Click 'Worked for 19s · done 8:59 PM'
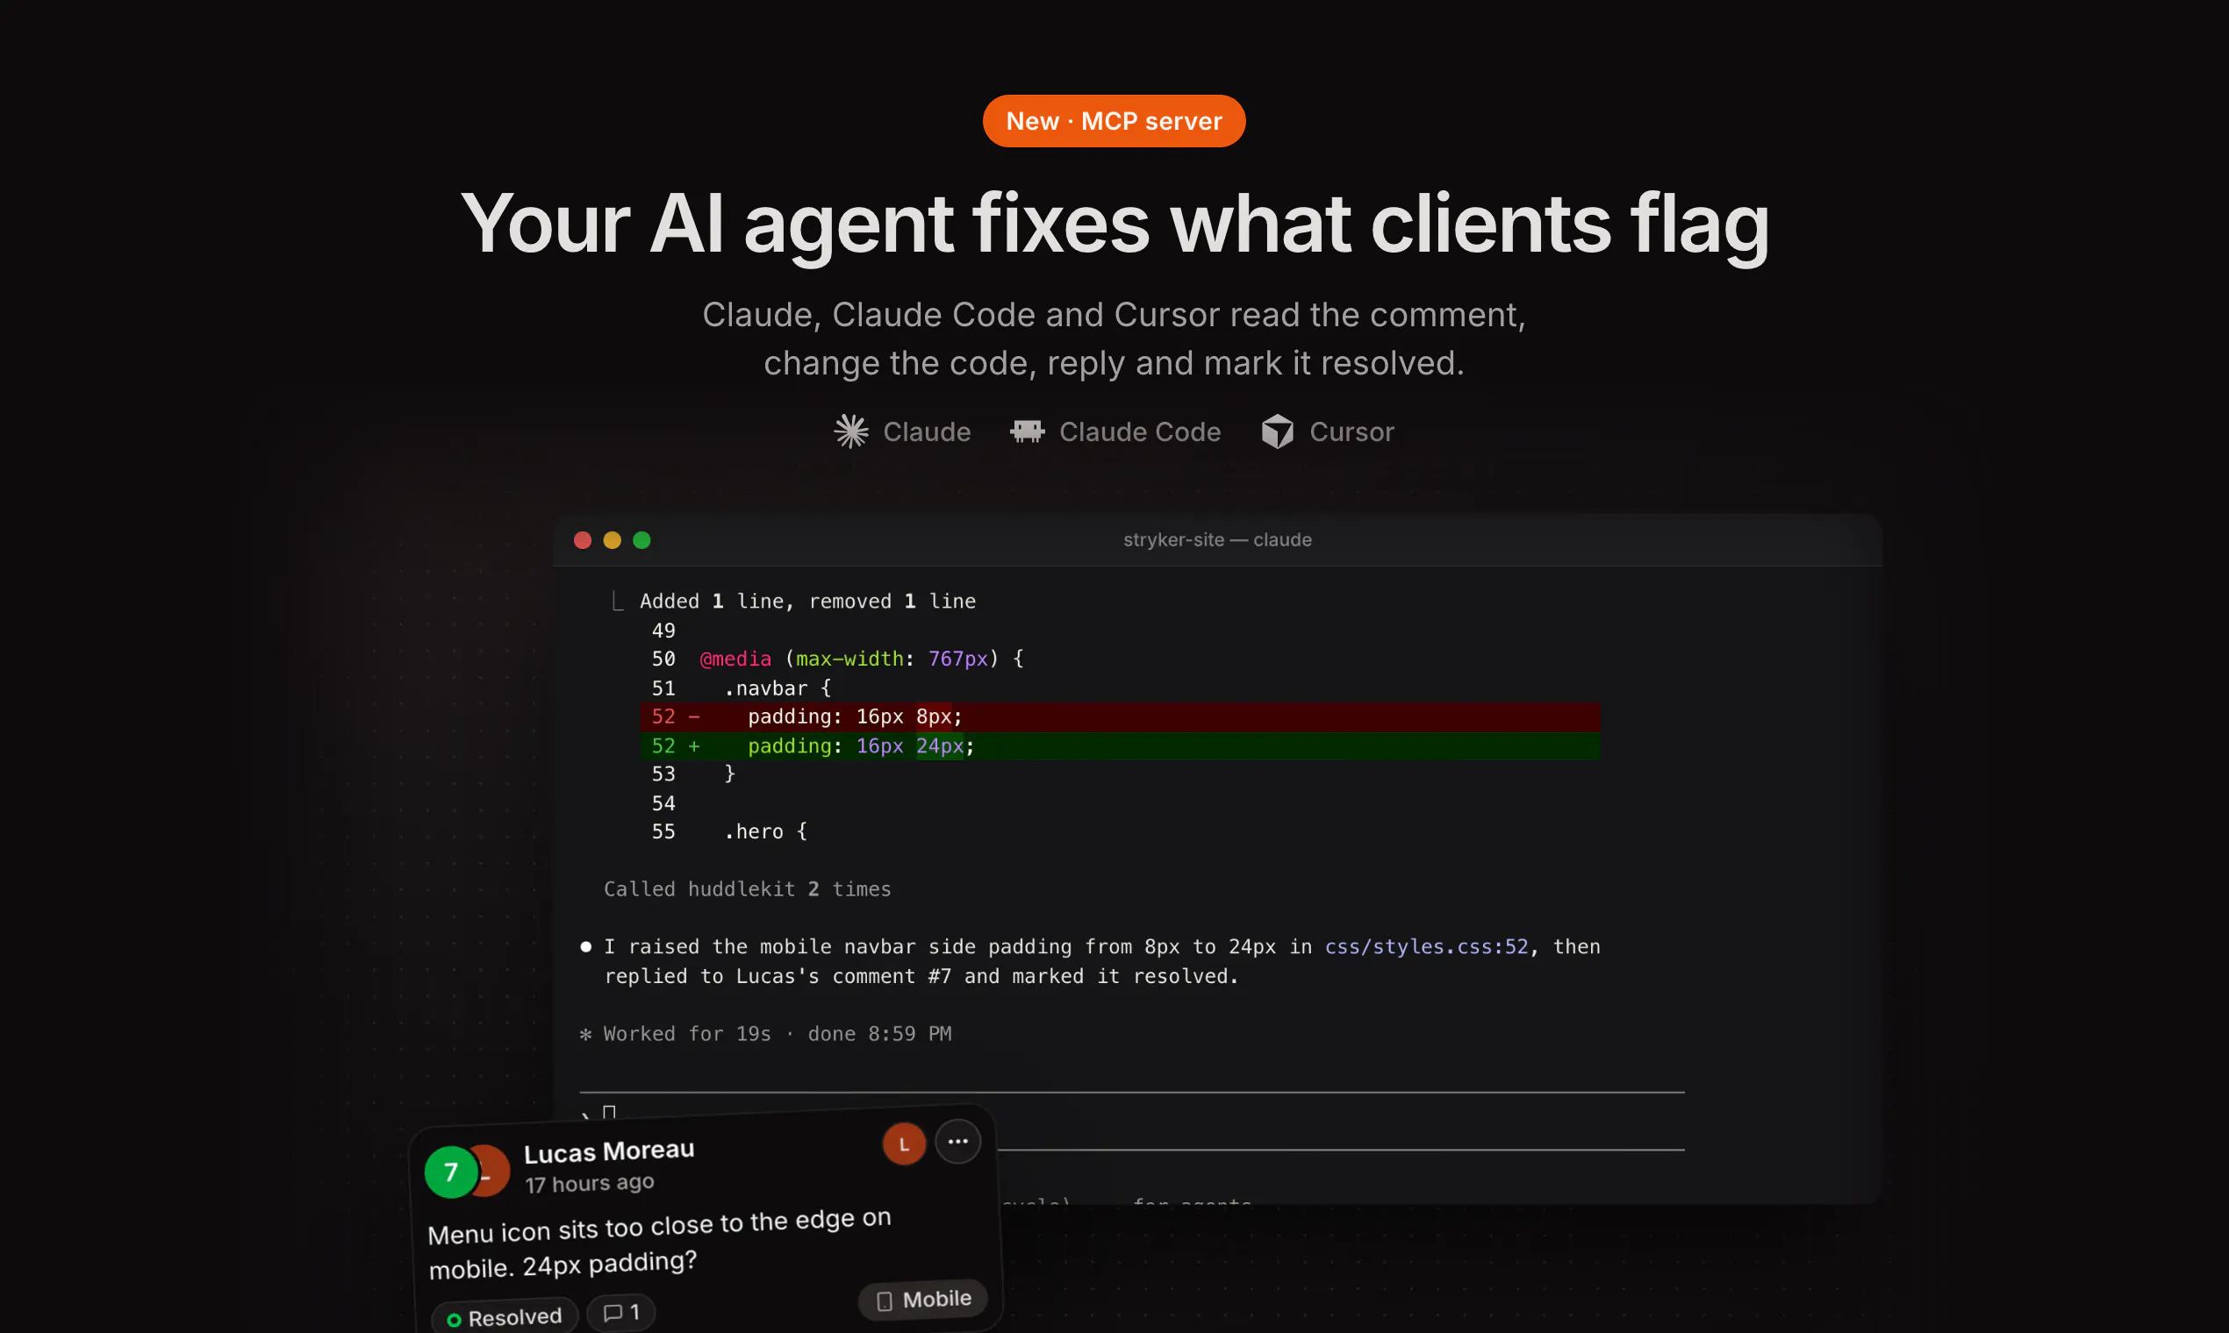 pyautogui.click(x=777, y=1034)
